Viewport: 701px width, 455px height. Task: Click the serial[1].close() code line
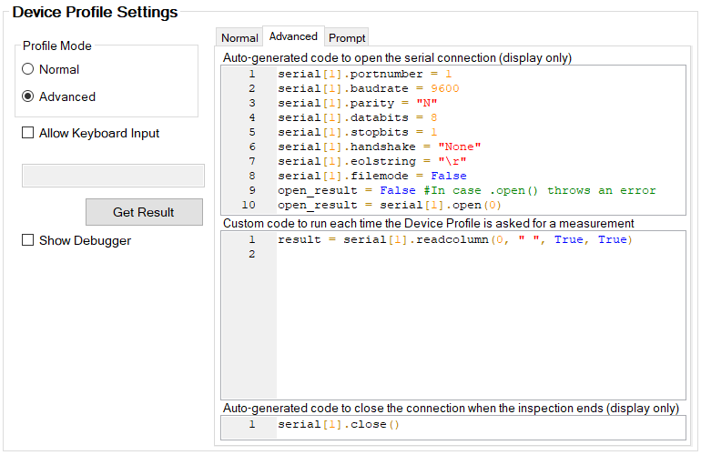(x=339, y=424)
